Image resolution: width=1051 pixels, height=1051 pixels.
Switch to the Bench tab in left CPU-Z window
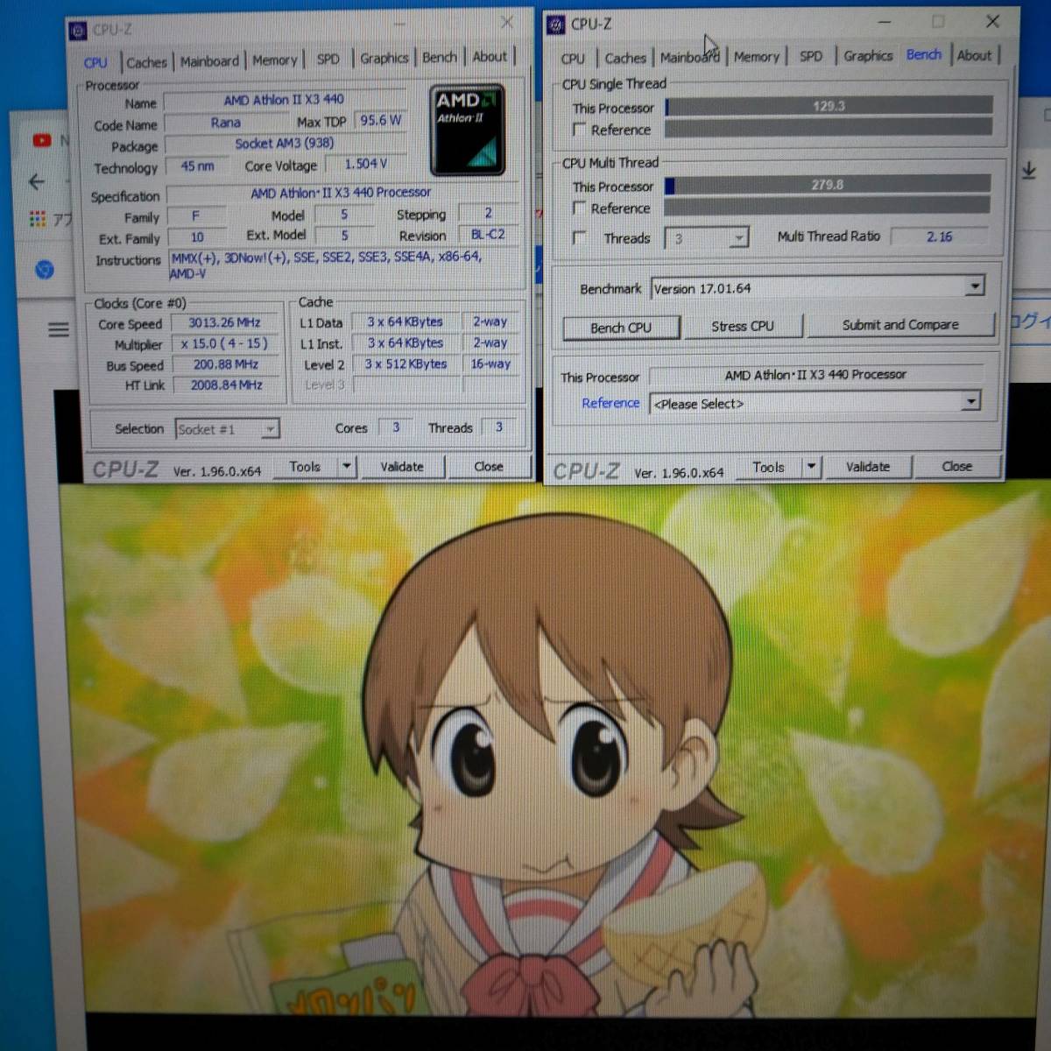tap(440, 58)
